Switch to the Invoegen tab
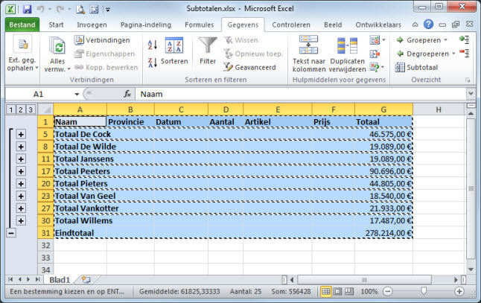Viewport: 481px width, 303px height. (x=92, y=25)
